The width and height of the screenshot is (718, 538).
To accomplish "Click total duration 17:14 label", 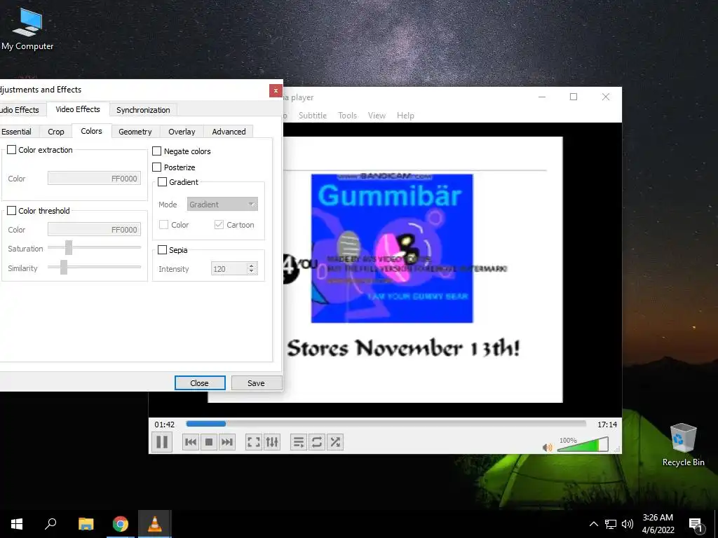I will (607, 425).
